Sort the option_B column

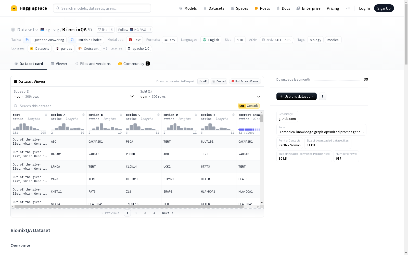tap(121, 115)
